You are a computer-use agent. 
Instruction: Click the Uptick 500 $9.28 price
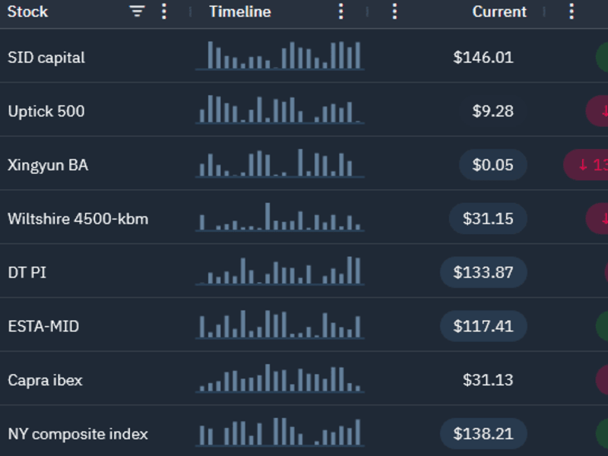(x=492, y=111)
